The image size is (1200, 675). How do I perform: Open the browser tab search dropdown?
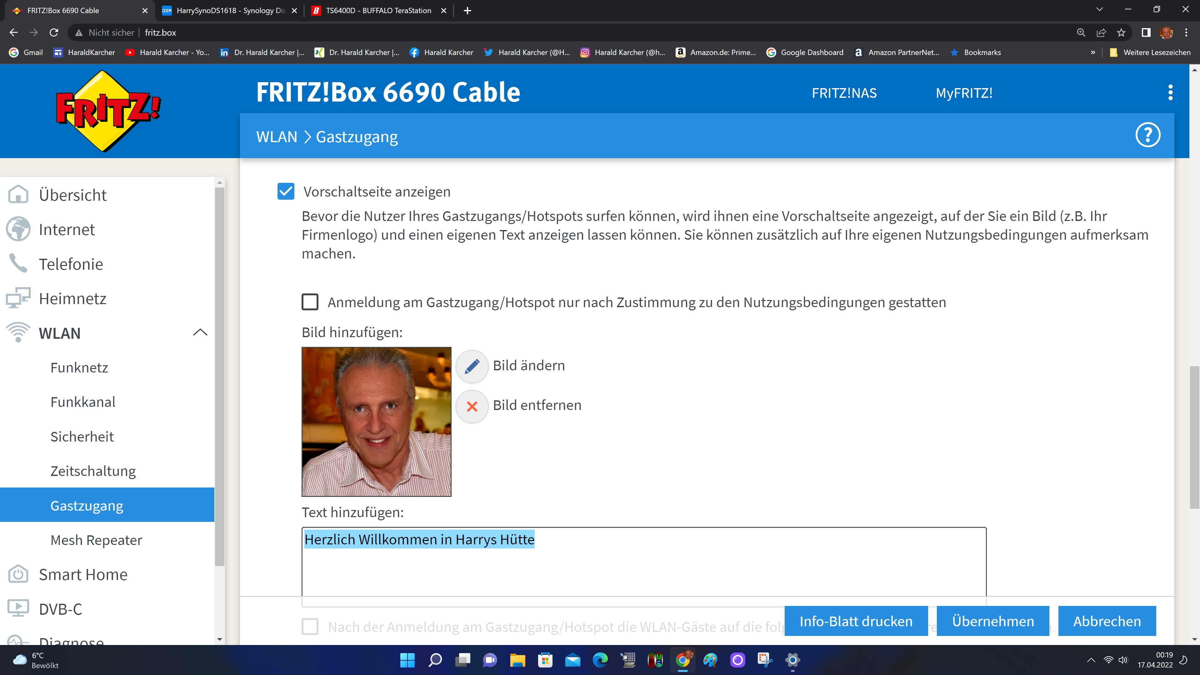click(1100, 9)
